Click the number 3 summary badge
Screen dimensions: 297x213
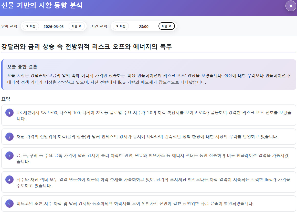[x=9, y=156]
